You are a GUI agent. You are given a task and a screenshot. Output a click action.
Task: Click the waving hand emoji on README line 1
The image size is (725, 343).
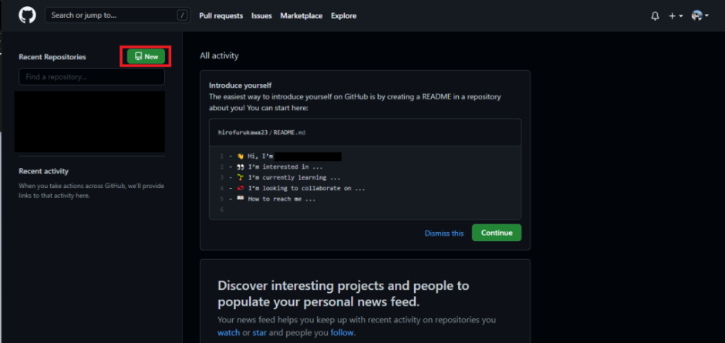click(240, 156)
